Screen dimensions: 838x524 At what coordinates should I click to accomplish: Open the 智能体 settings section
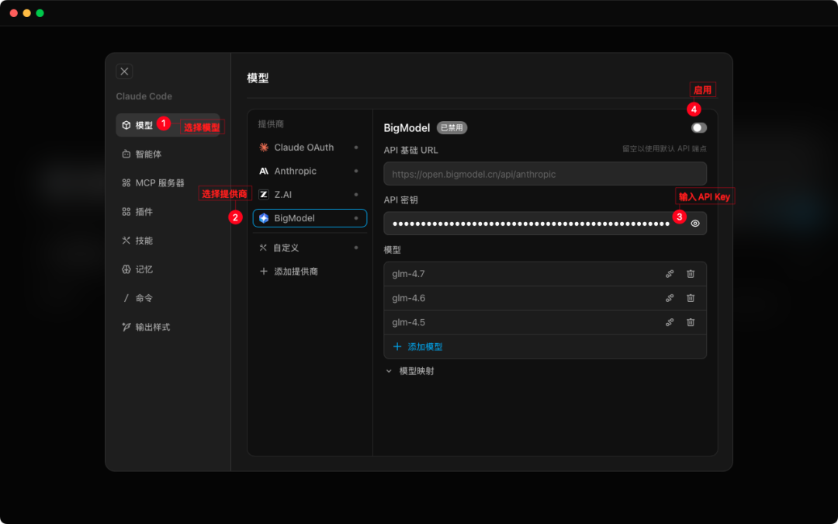pyautogui.click(x=148, y=154)
